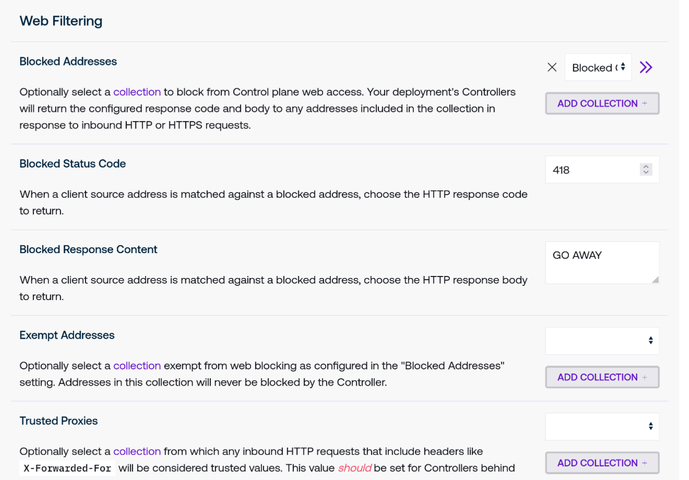Open the collection link in Blocked Addresses description

point(137,92)
